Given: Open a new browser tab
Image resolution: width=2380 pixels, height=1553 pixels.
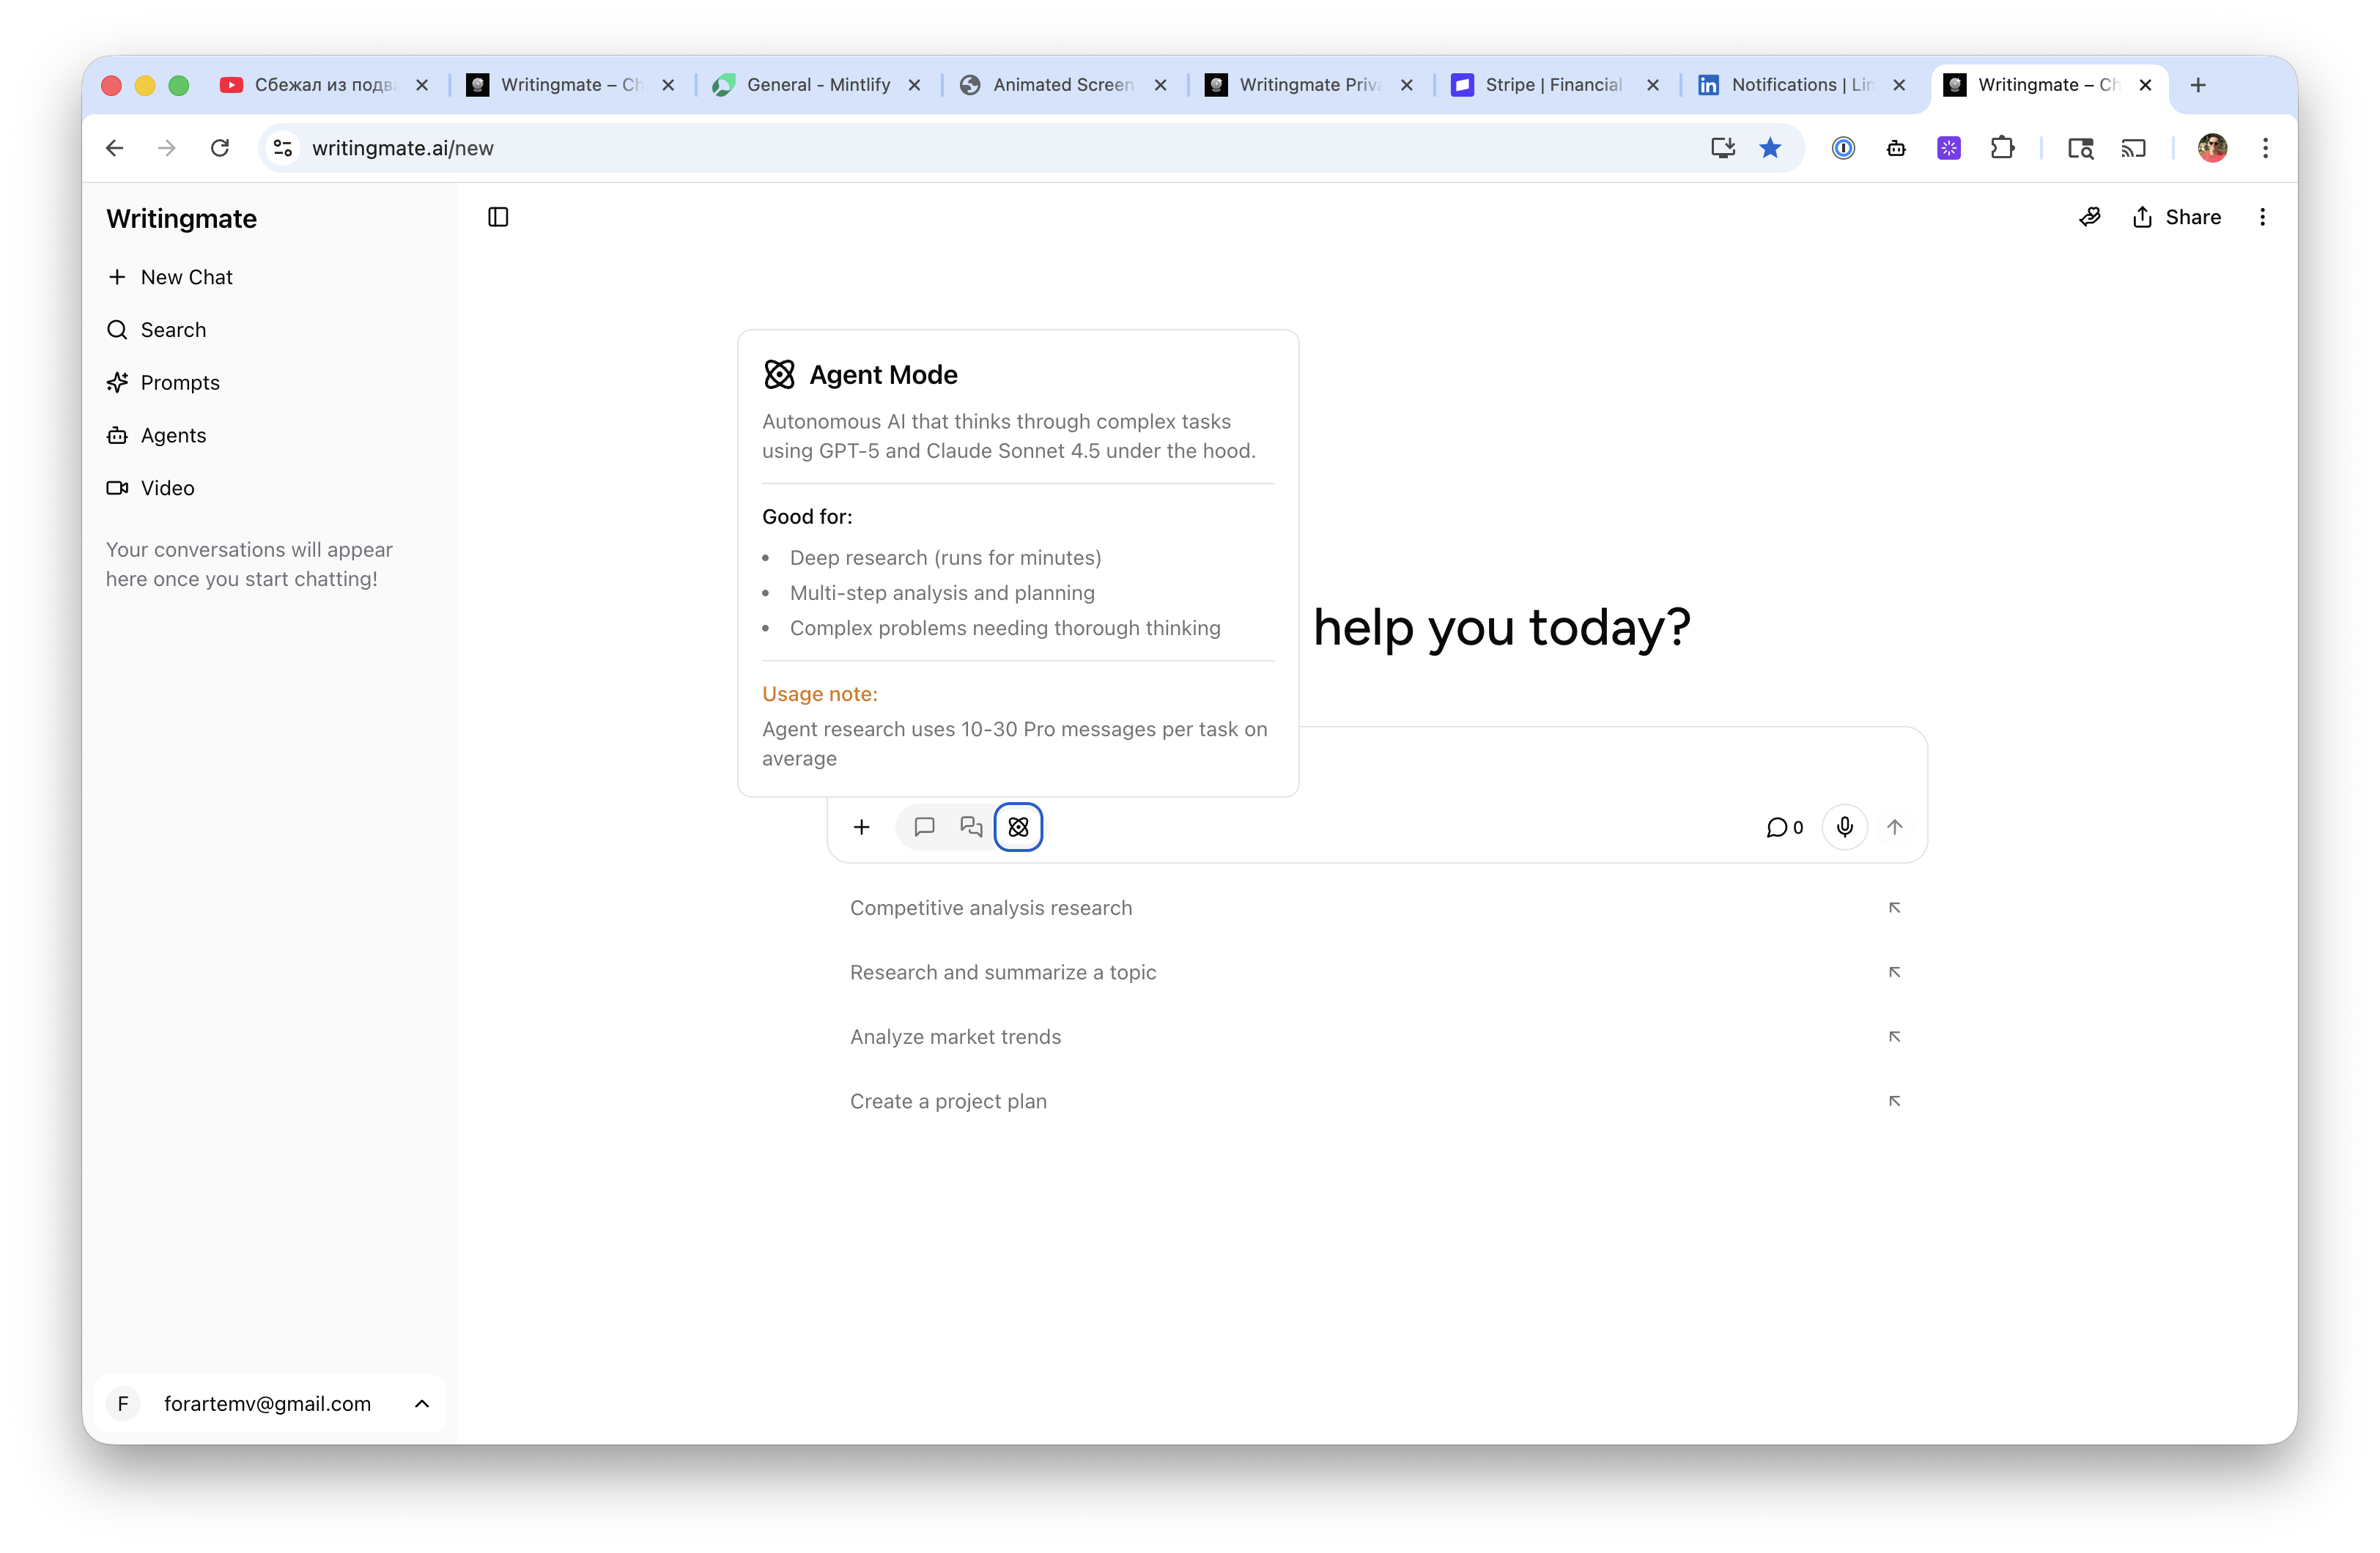Looking at the screenshot, I should (2198, 85).
